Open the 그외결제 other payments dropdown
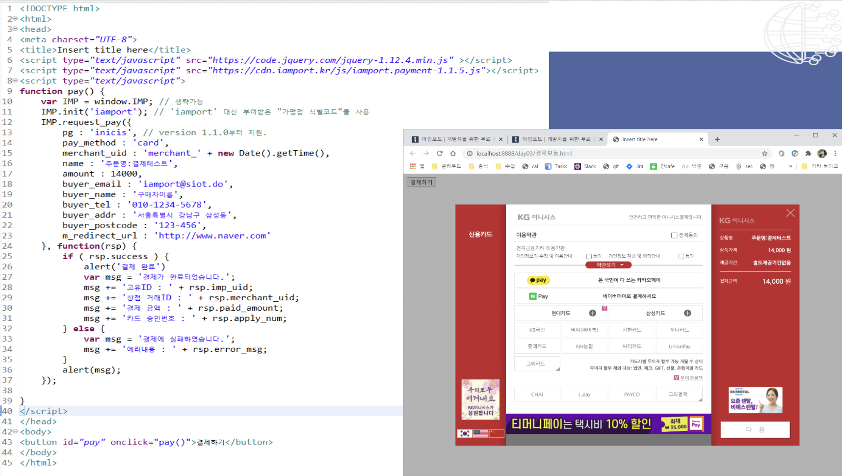This screenshot has height=476, width=842. [679, 395]
